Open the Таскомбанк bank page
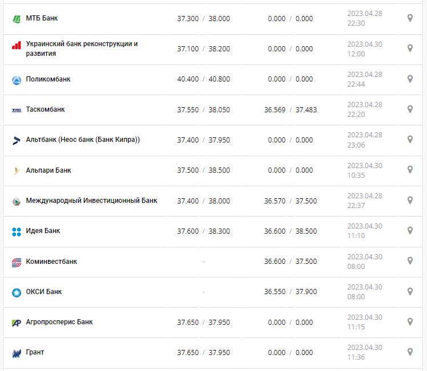This screenshot has height=371, width=427. click(x=45, y=109)
